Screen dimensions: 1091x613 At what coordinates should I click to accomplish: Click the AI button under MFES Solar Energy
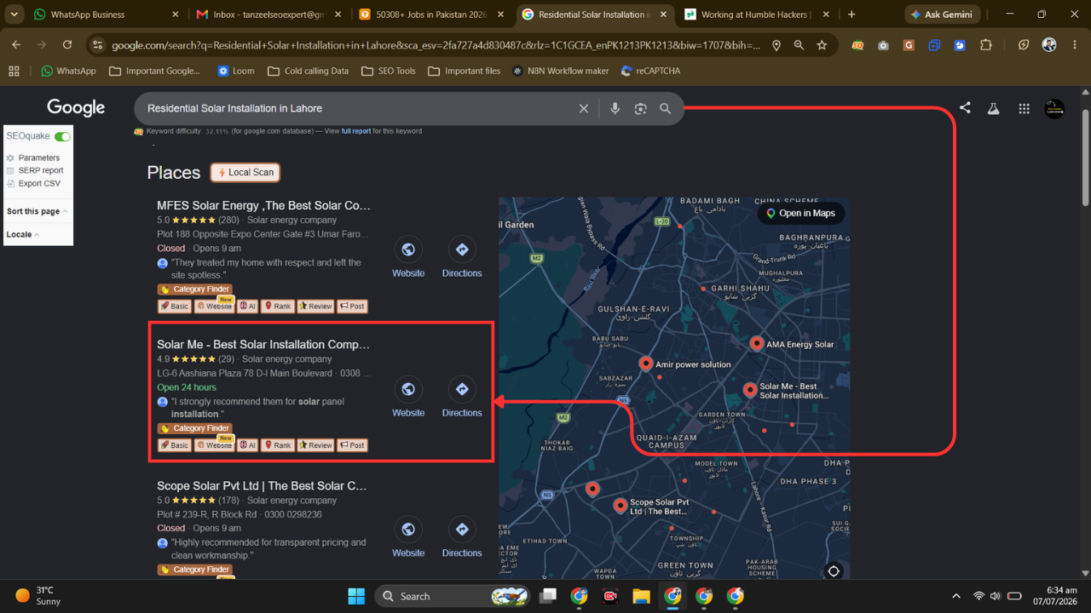coord(247,306)
